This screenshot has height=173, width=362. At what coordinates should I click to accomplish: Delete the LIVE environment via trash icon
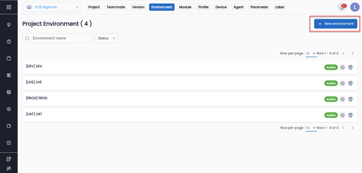(350, 83)
